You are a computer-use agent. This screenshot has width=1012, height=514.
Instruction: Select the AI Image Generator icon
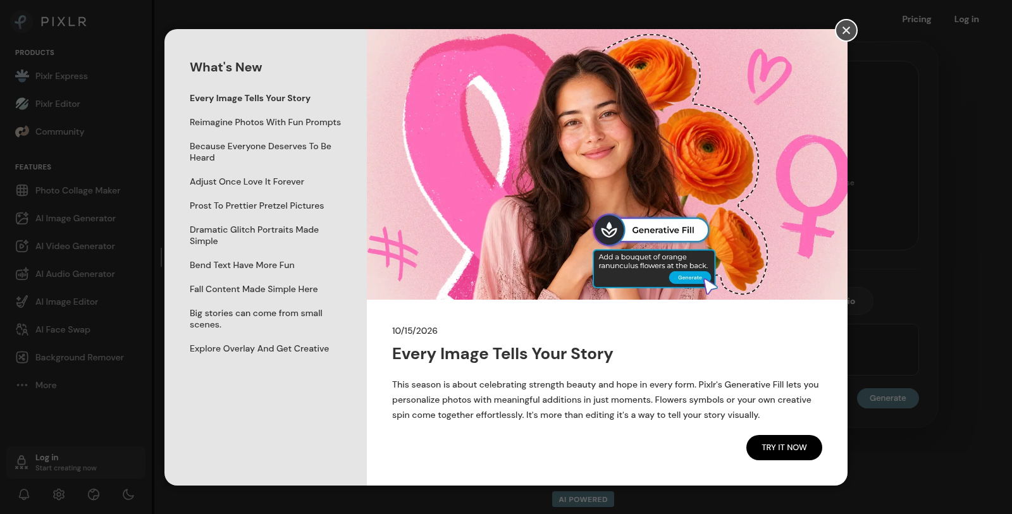[22, 218]
